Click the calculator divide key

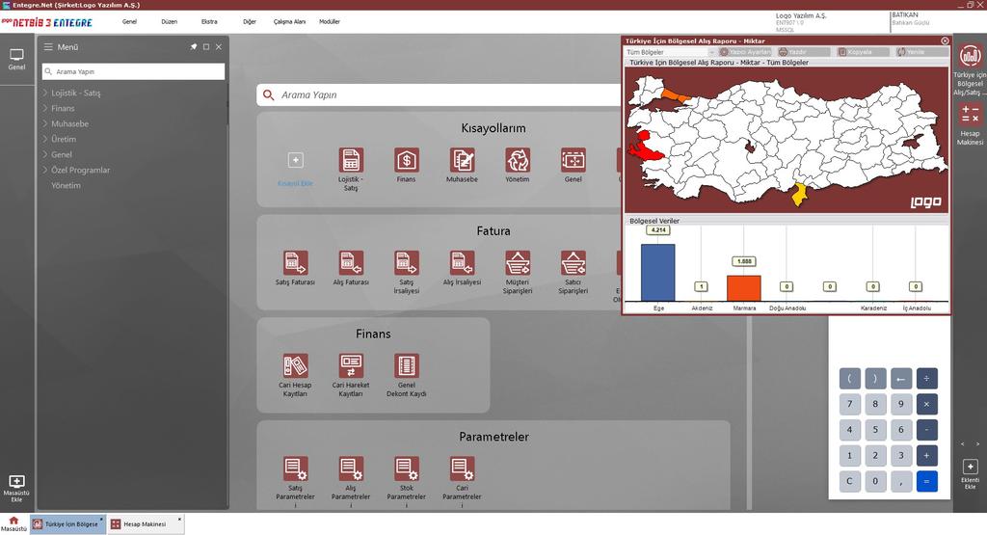click(926, 378)
